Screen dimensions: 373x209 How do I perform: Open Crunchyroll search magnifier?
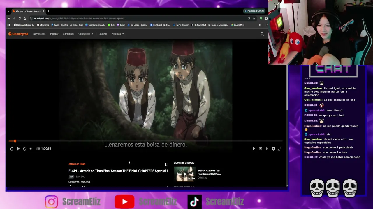pyautogui.click(x=262, y=34)
